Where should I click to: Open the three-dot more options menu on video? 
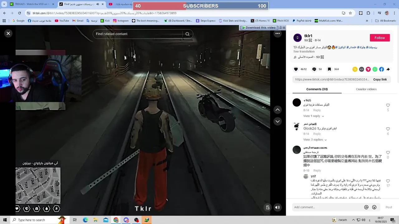tap(277, 33)
